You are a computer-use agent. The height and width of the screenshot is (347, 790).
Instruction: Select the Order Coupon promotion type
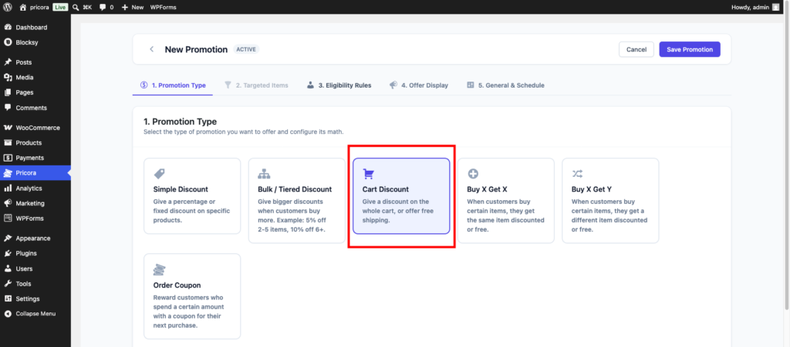192,296
